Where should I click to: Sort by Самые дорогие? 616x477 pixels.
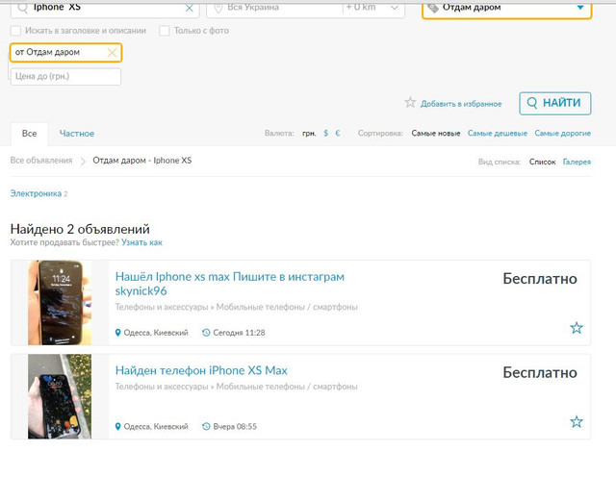point(562,134)
